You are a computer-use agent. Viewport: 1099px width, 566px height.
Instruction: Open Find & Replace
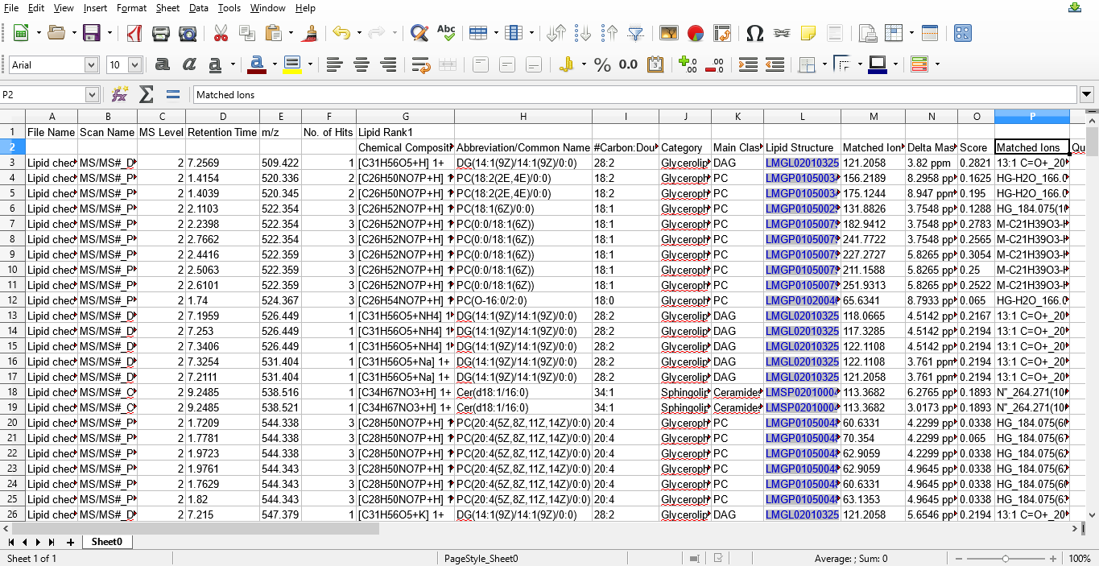pos(419,33)
